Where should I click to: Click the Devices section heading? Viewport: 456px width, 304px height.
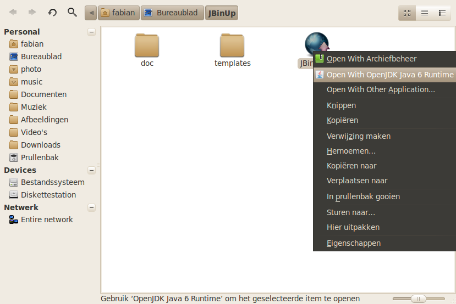tap(20, 170)
